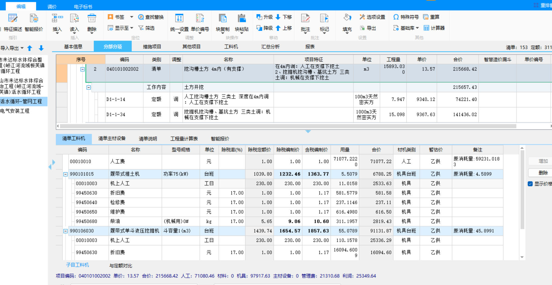Click 块复制 block copy
This screenshot has width=552, height=285.
pos(222,23)
